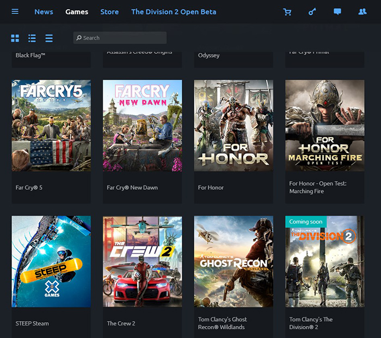Open the Far Cry 5 cover art
This screenshot has height=338, width=381.
[x=51, y=125]
